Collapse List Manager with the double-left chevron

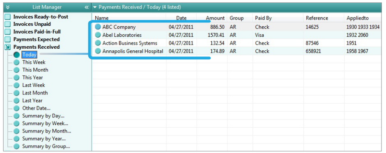point(86,7)
